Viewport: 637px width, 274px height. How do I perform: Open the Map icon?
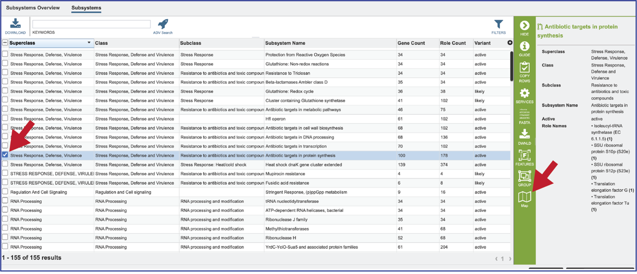(524, 197)
